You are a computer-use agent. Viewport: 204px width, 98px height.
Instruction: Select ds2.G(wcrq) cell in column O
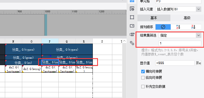32,69
